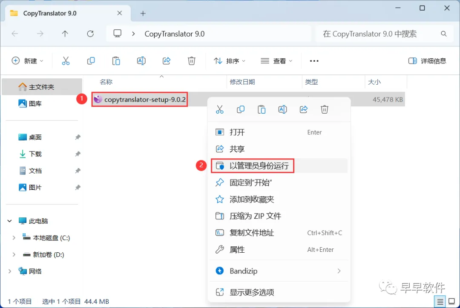This screenshot has width=460, height=308.
Task: Click the Rename icon in the context menu
Action: point(282,110)
